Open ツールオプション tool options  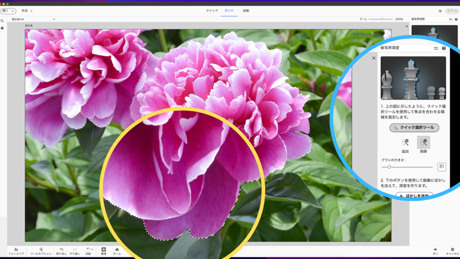coord(41,251)
